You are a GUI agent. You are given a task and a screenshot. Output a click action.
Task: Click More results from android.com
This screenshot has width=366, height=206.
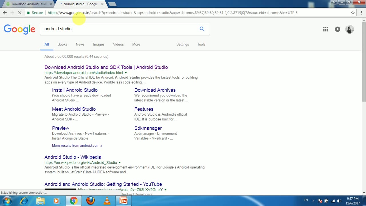coord(77,145)
